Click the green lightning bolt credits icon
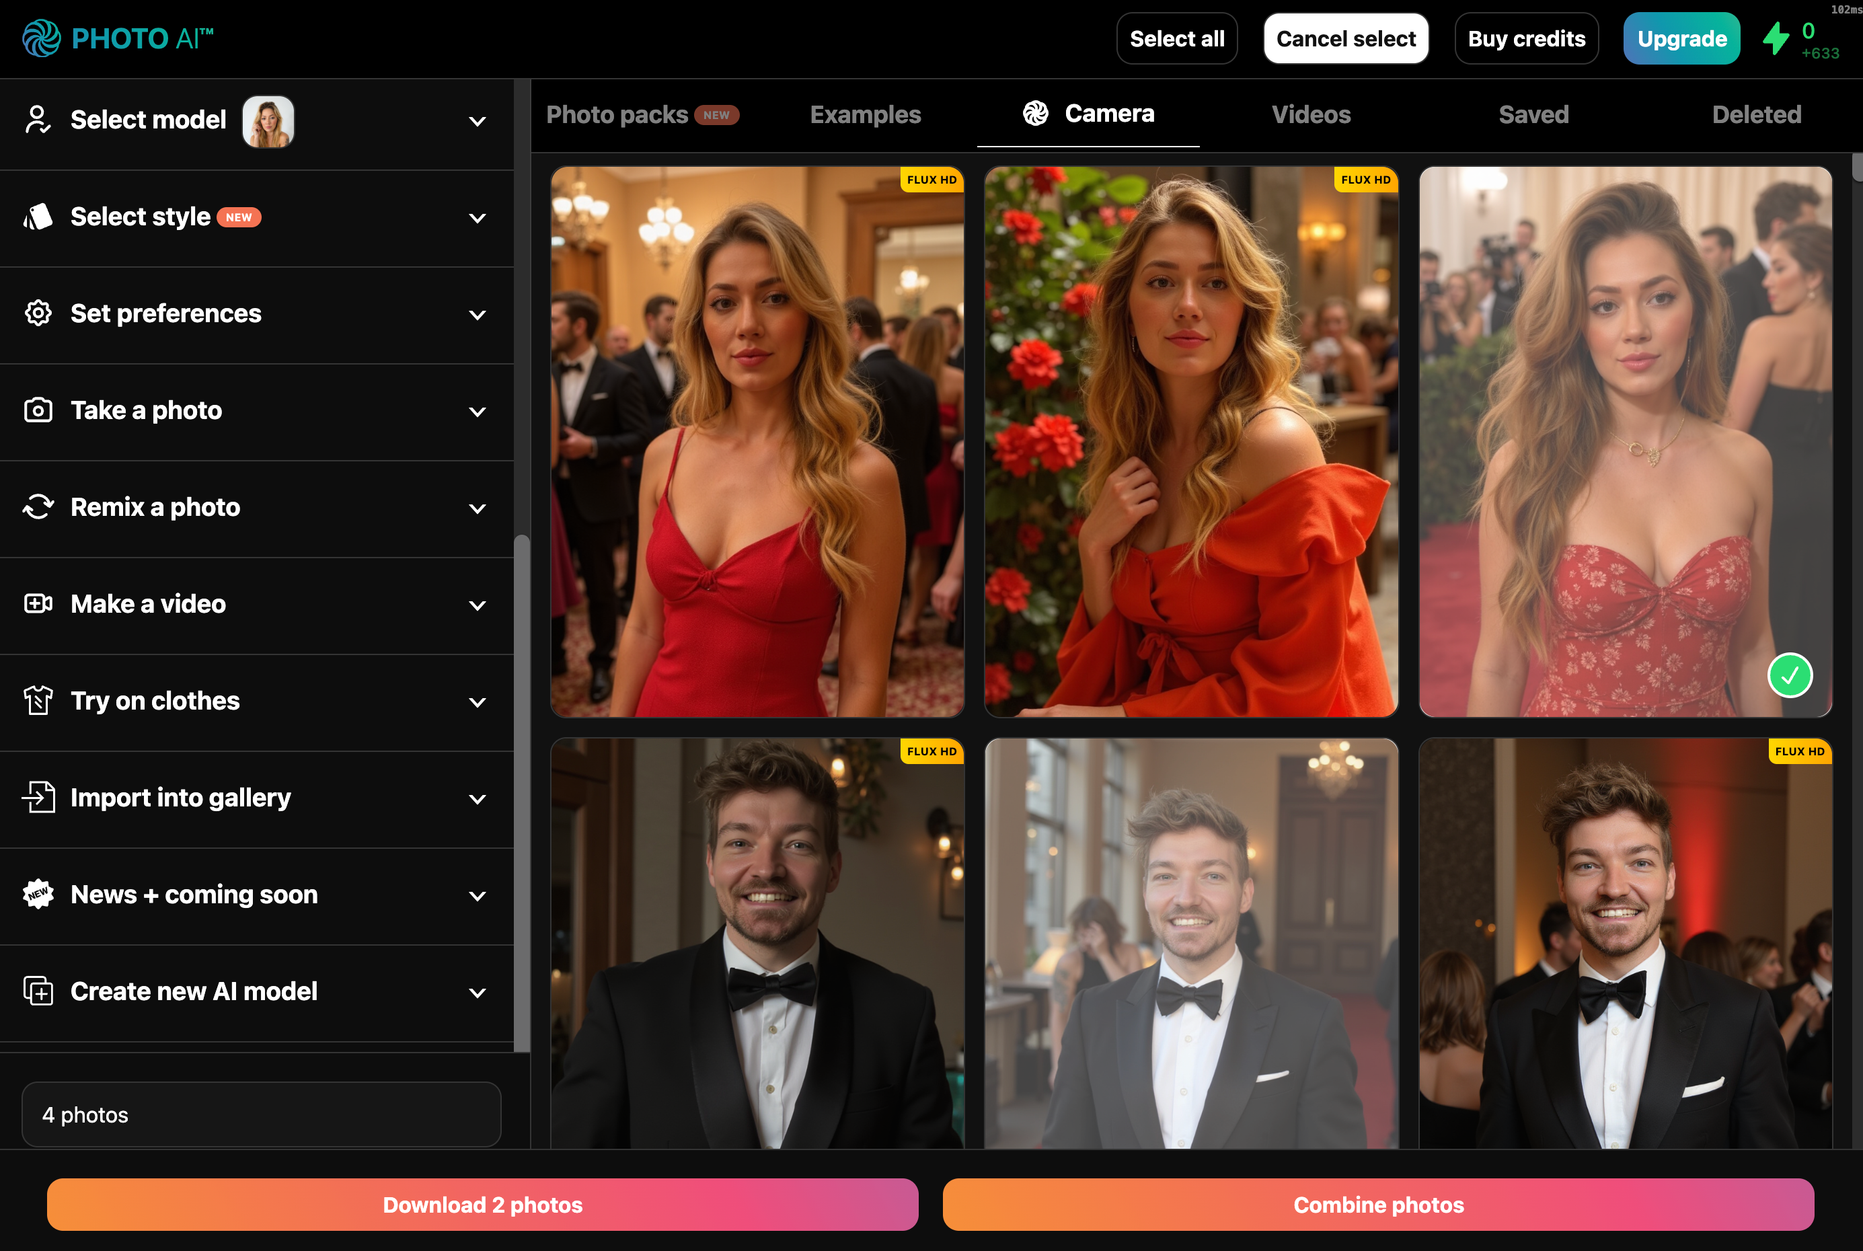The image size is (1863, 1251). pos(1776,39)
